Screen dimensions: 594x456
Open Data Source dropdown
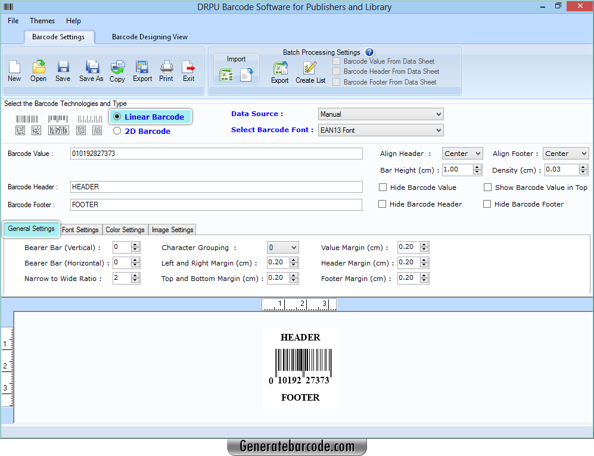click(x=381, y=114)
